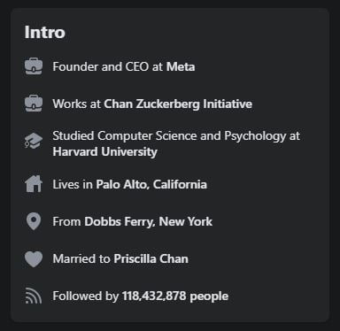This screenshot has height=331, width=340.
Task: Open Palo Alto, California location link
Action: (151, 184)
